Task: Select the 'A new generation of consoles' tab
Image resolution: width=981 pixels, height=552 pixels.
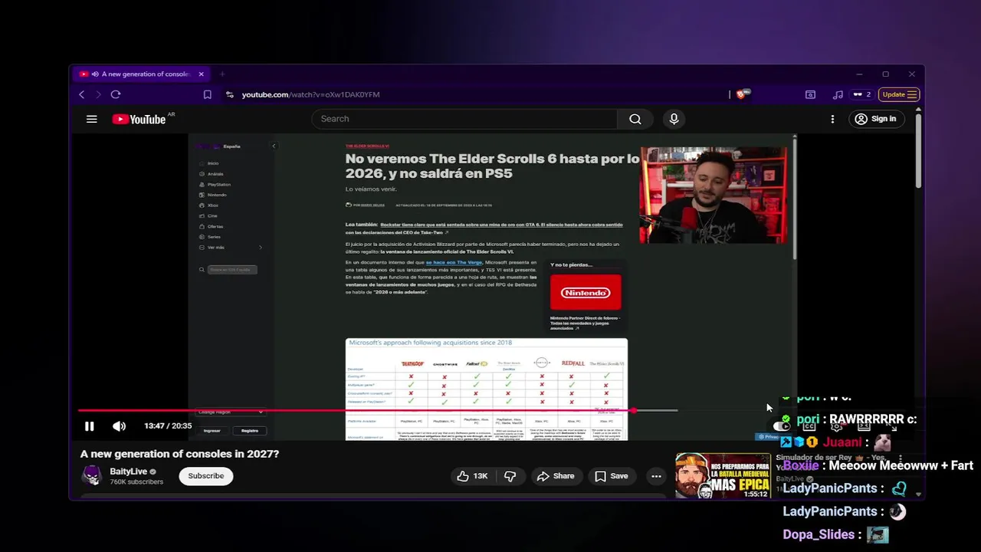Action: coord(142,74)
